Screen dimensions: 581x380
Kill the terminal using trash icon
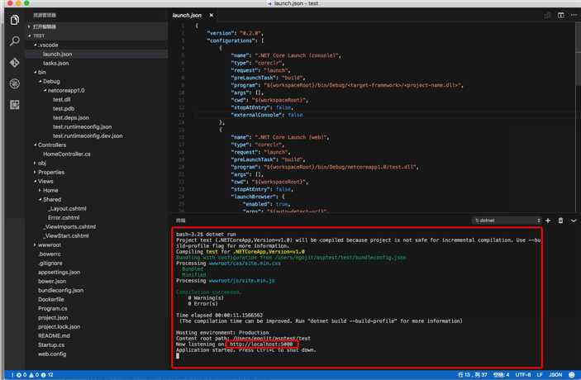pos(560,221)
